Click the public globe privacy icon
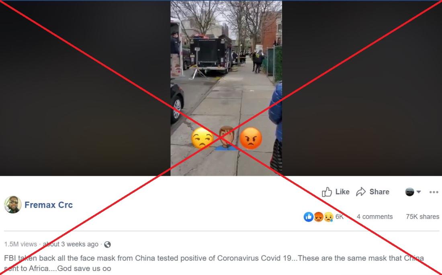 (107, 244)
